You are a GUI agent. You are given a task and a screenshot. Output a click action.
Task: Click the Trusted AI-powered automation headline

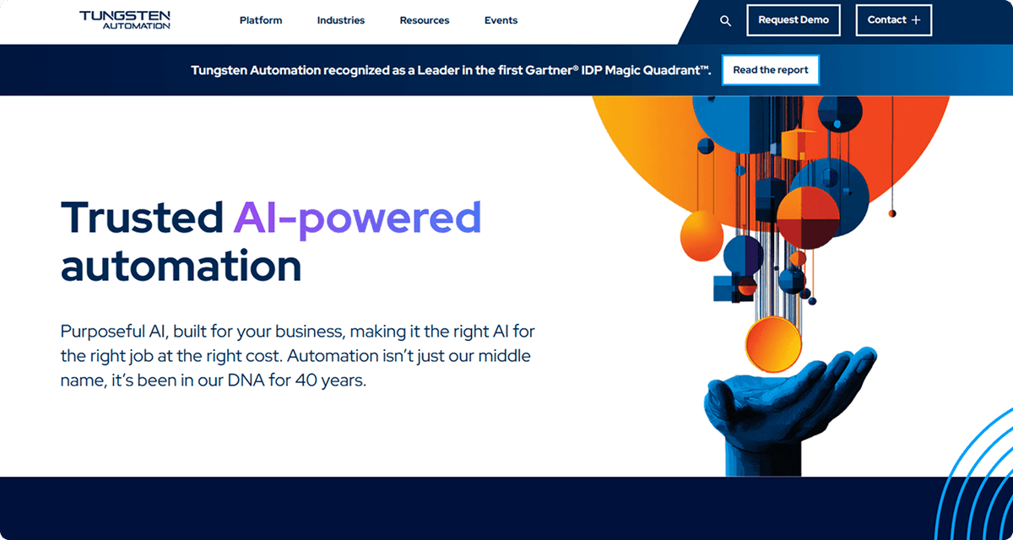pos(271,242)
